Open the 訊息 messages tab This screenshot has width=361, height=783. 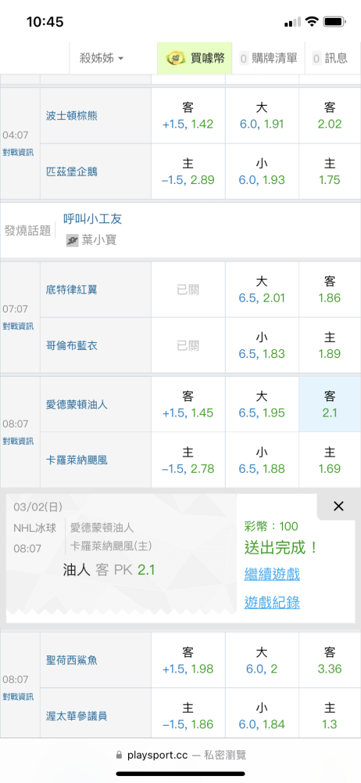[x=330, y=59]
